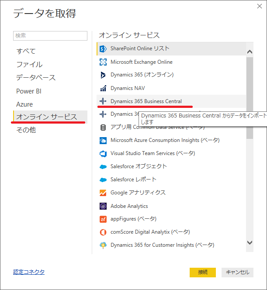Select the その他 category
The height and width of the screenshot is (290, 267).
click(x=50, y=130)
